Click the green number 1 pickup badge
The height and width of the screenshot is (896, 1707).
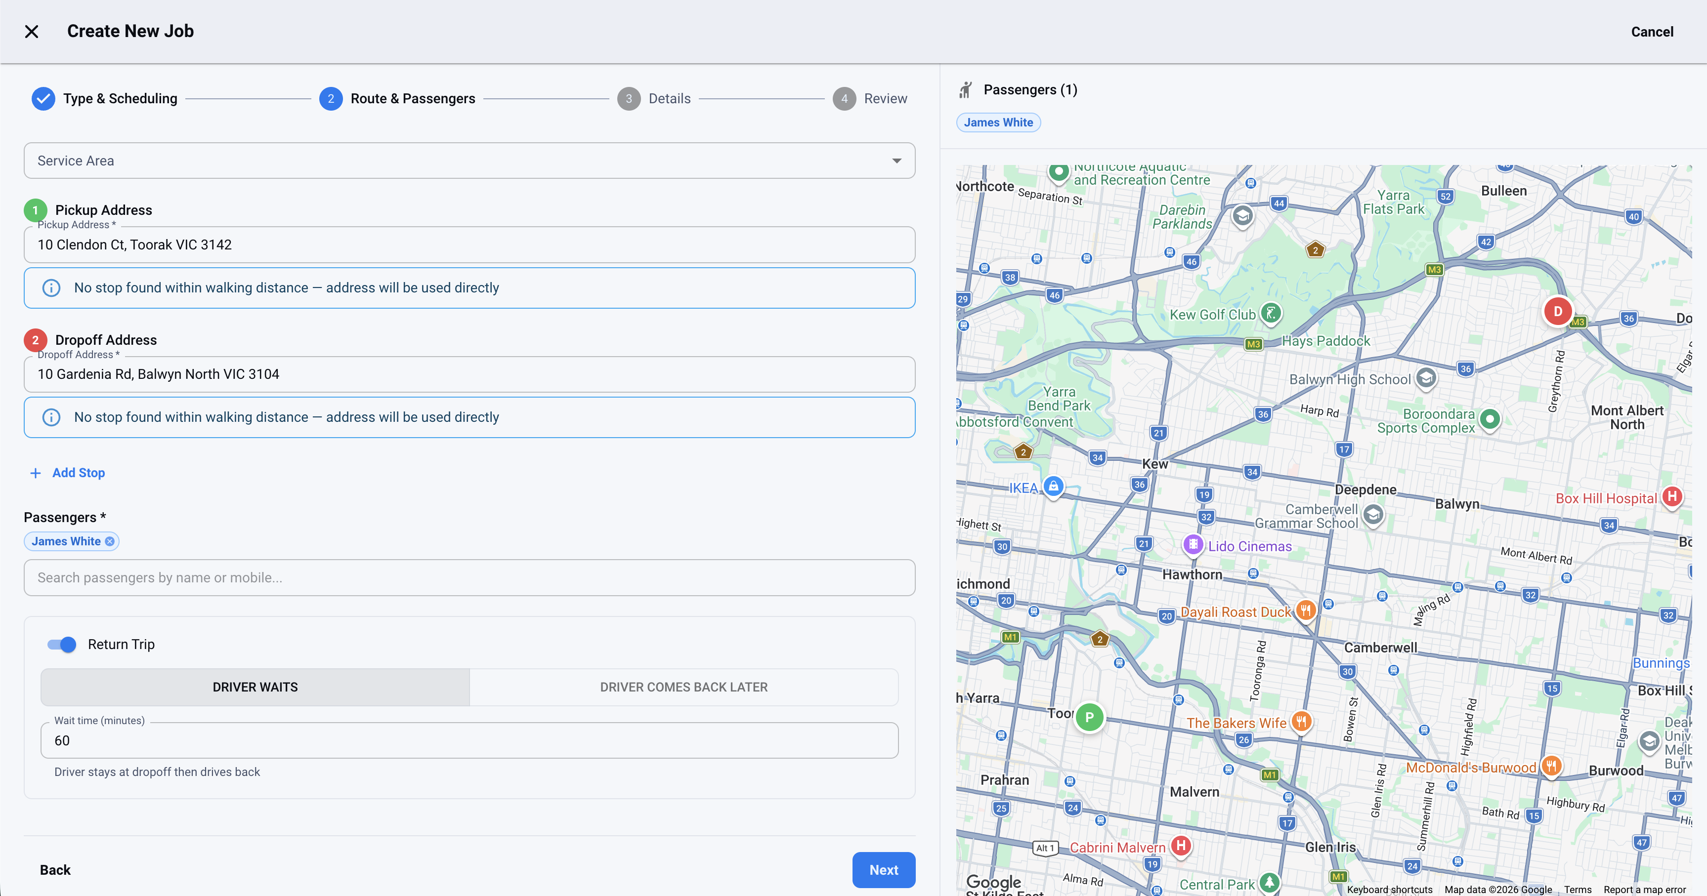(35, 210)
